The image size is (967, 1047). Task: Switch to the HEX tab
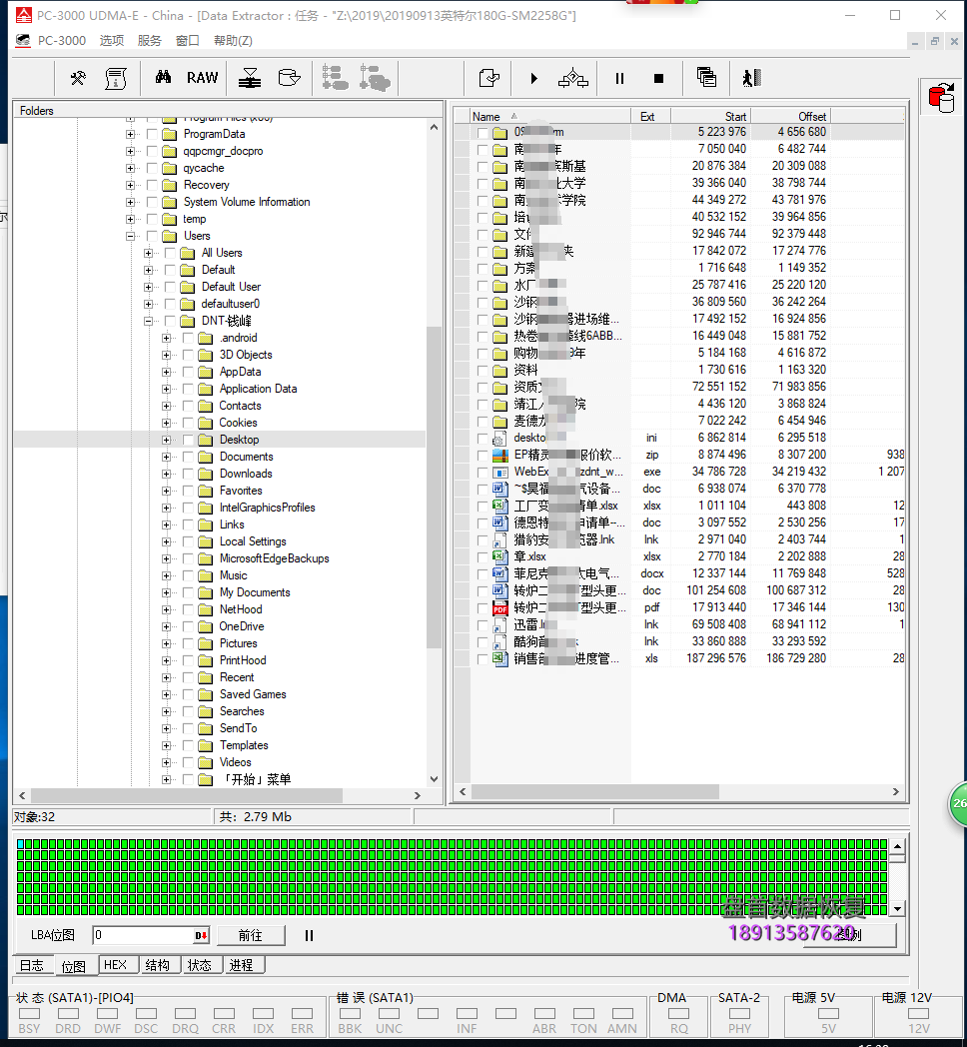click(x=116, y=965)
